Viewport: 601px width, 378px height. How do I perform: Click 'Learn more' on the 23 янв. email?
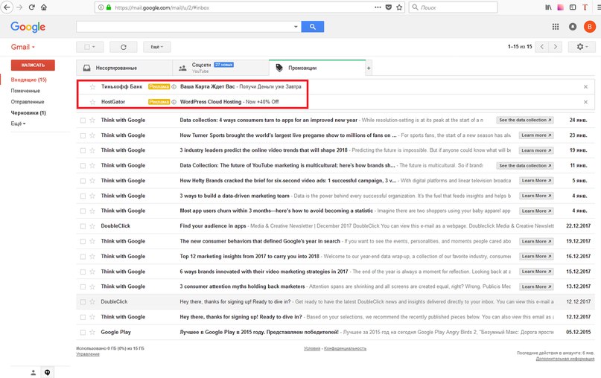[x=536, y=135]
